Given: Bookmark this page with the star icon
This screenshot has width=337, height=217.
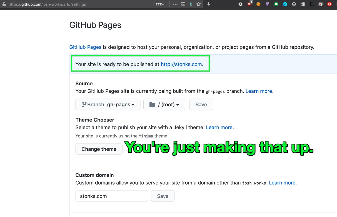Looking at the screenshot, I should (x=199, y=4).
